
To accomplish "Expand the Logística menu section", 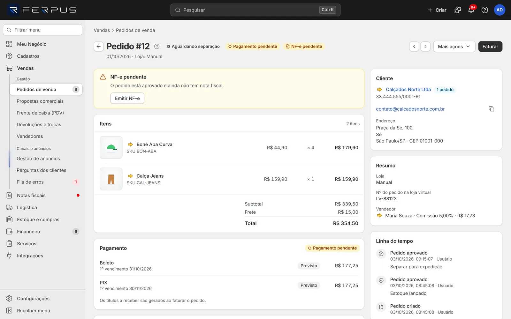I will point(43,208).
